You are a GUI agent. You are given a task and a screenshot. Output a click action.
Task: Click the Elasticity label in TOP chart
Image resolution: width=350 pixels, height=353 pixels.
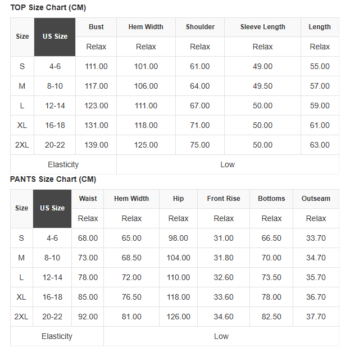point(63,165)
